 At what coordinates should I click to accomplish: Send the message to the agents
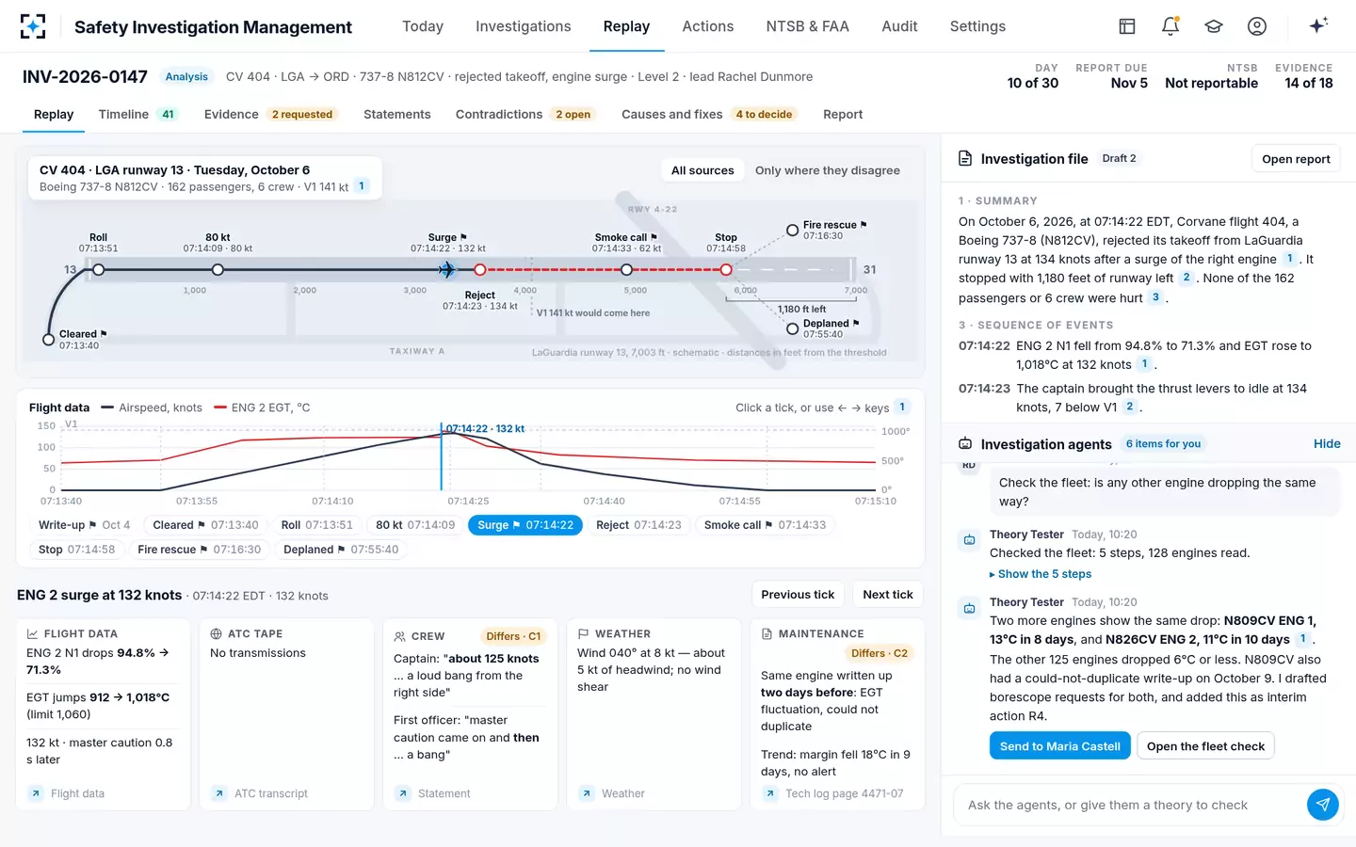[1323, 805]
